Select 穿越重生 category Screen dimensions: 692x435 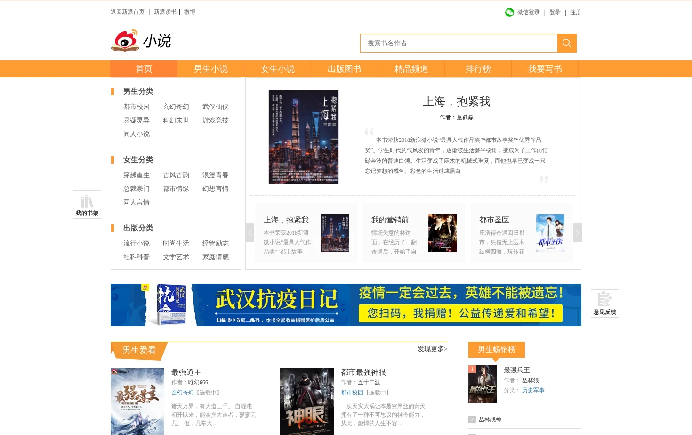point(137,175)
